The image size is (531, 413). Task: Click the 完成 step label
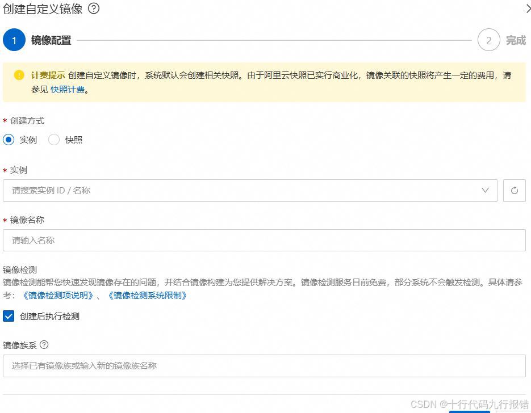[516, 40]
